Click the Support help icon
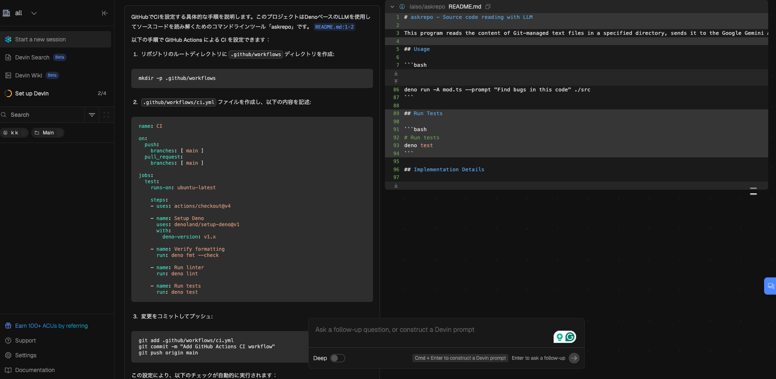 coord(8,340)
